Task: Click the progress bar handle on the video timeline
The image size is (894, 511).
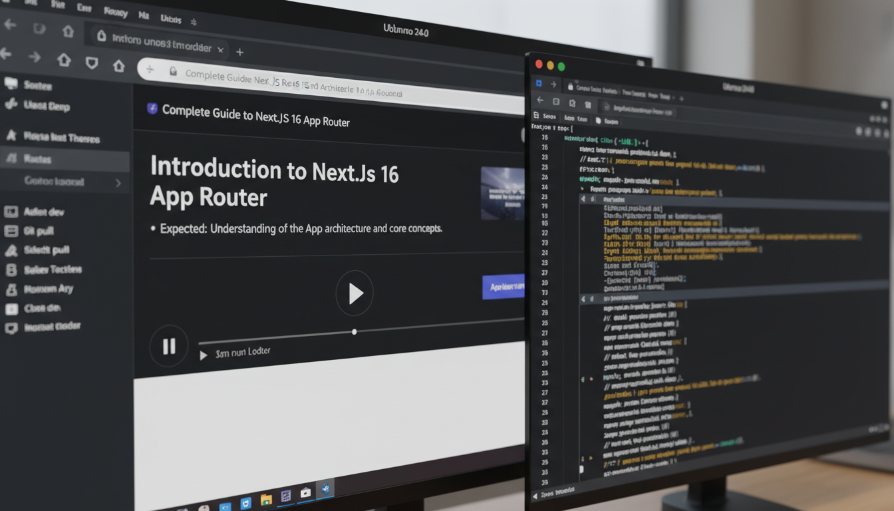Action: 354,331
